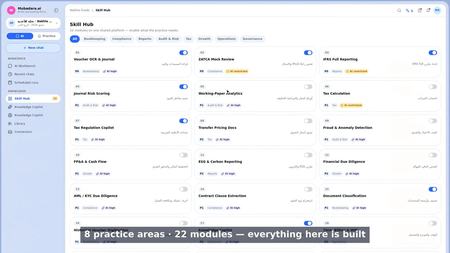Open the search magnifier icon
The height and width of the screenshot is (253, 450).
click(399, 10)
